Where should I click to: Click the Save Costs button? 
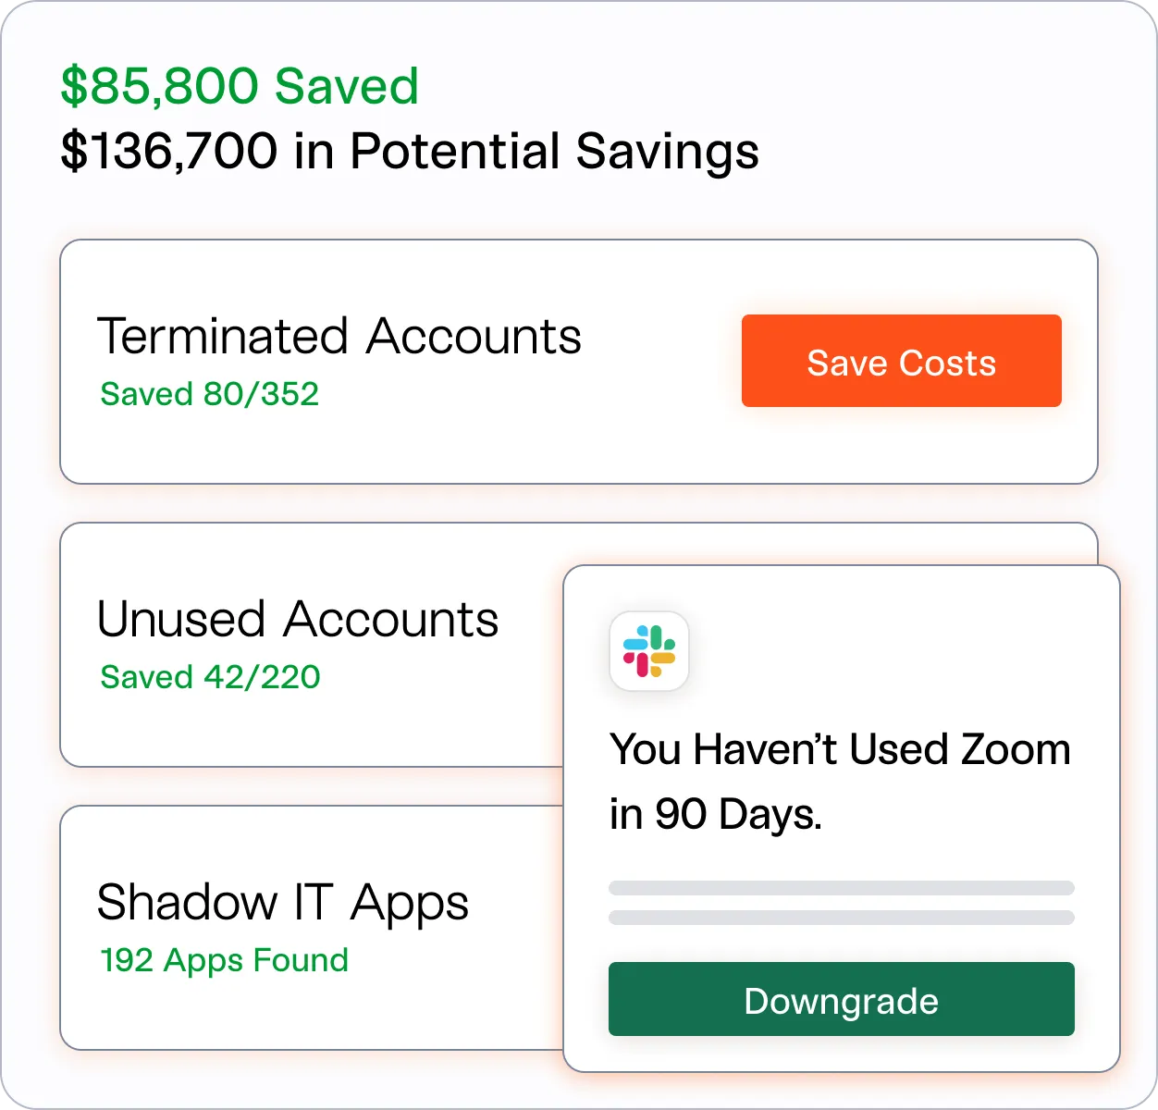[x=901, y=361]
